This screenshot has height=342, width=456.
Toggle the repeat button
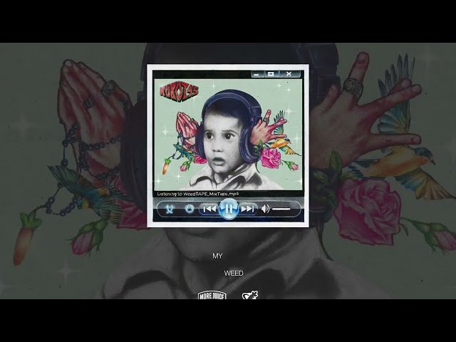(x=190, y=209)
